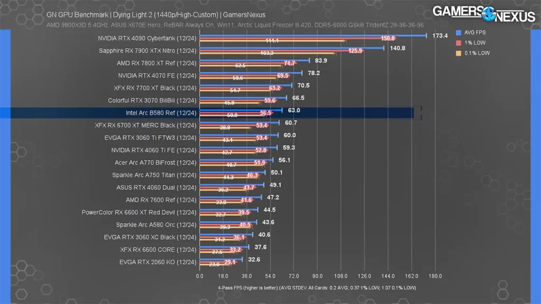Click the 44.5 average FPS value
Viewport: 541px width, 304px height.
click(269, 210)
